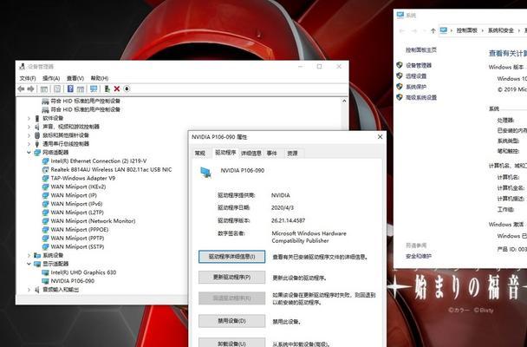Expand the 系统设备 category
The image size is (527, 347).
click(x=29, y=255)
